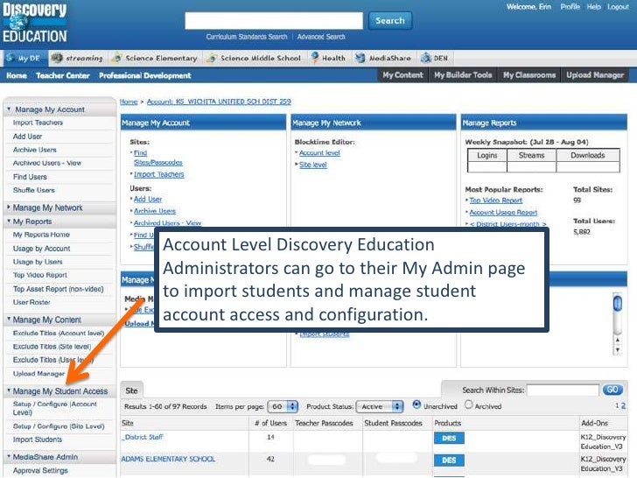Open My Classrooms

coord(528,75)
